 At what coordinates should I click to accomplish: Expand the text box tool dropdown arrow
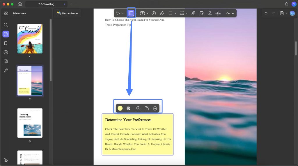(x=148, y=13)
